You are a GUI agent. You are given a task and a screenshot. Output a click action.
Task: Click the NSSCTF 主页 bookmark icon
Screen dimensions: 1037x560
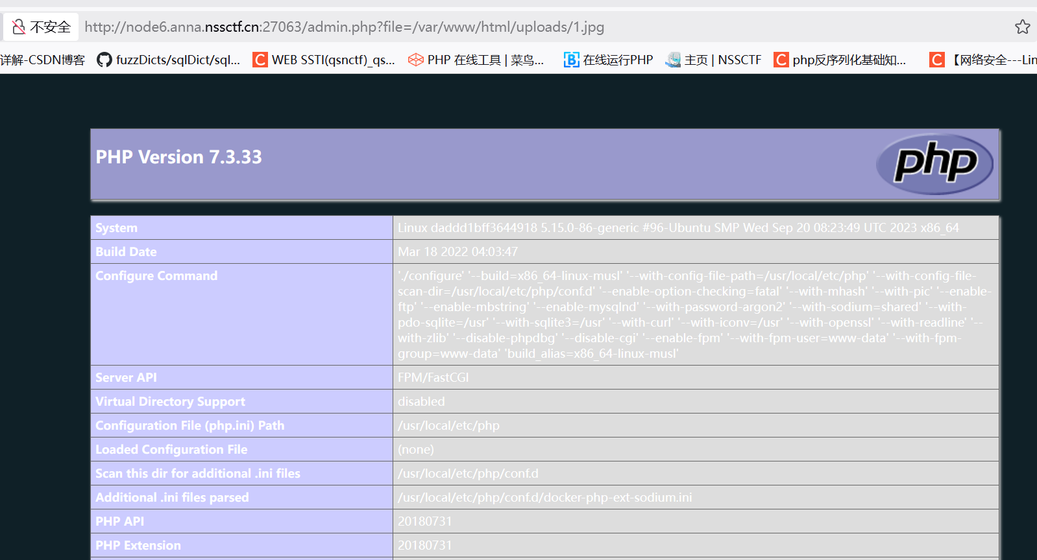click(x=674, y=60)
